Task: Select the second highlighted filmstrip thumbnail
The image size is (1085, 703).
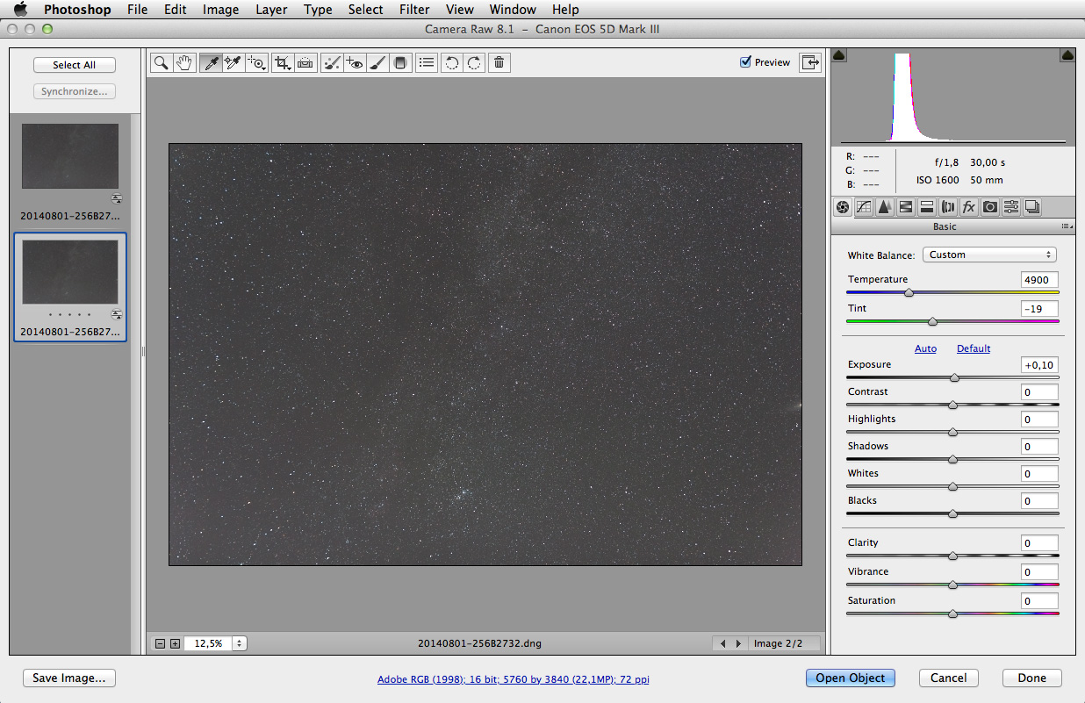Action: pos(70,272)
